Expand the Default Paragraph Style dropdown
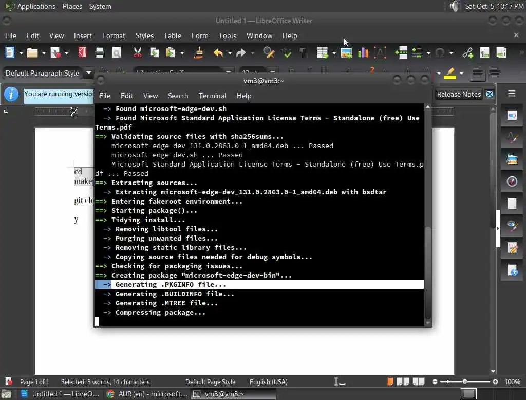 [88, 72]
